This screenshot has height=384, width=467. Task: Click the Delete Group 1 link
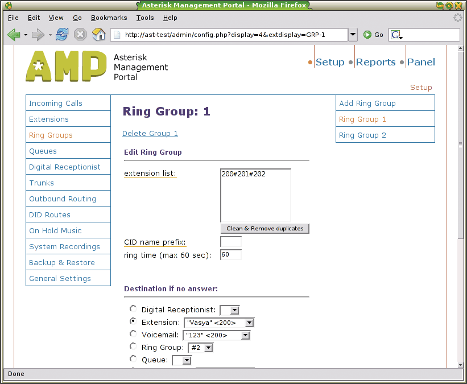tap(150, 133)
